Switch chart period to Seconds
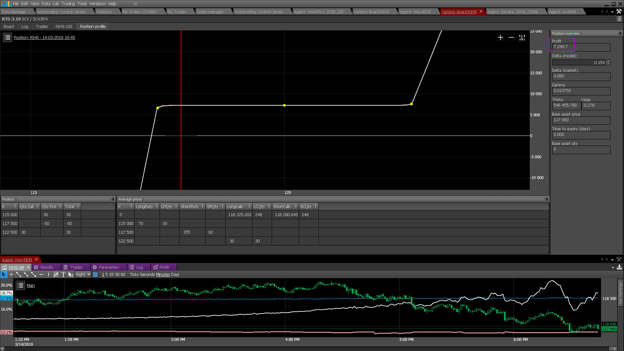624x351 pixels. (147, 275)
